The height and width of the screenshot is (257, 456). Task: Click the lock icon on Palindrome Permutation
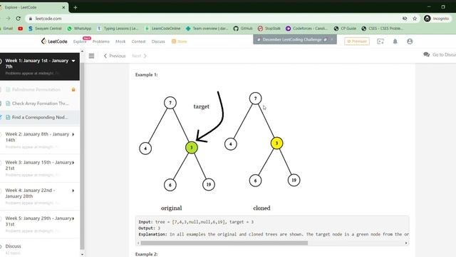[73, 89]
